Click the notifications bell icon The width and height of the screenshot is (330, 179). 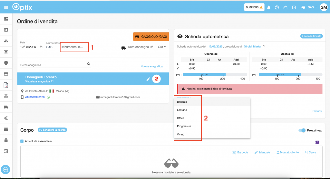pyautogui.click(x=268, y=7)
